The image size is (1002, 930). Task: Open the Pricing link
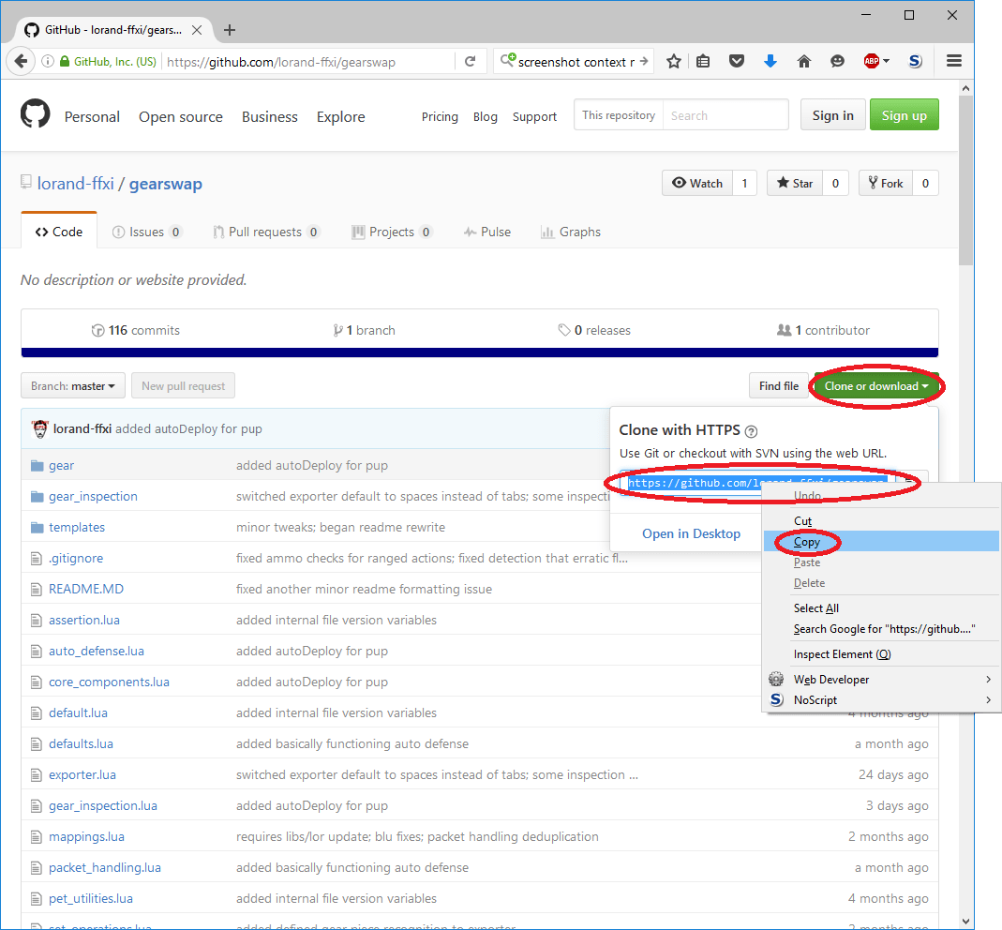pyautogui.click(x=440, y=117)
